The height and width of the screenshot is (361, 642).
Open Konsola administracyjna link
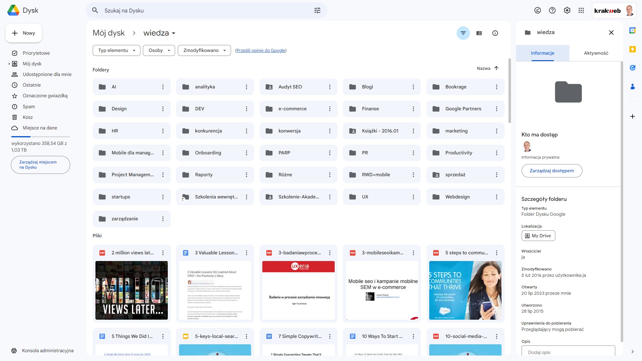(47, 351)
